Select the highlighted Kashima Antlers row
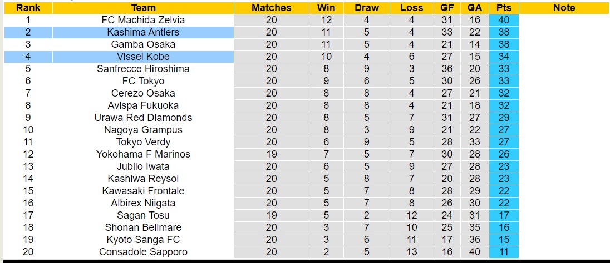Screen dimensions: 610x263 [x=143, y=32]
